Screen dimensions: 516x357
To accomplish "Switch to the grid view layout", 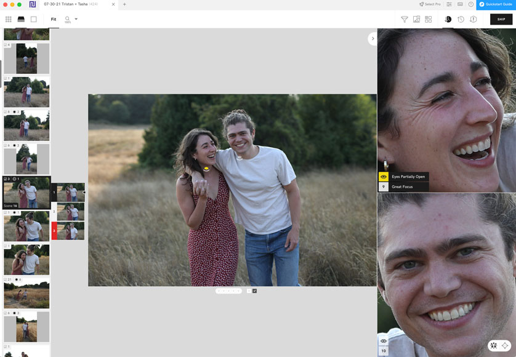I will 9,20.
